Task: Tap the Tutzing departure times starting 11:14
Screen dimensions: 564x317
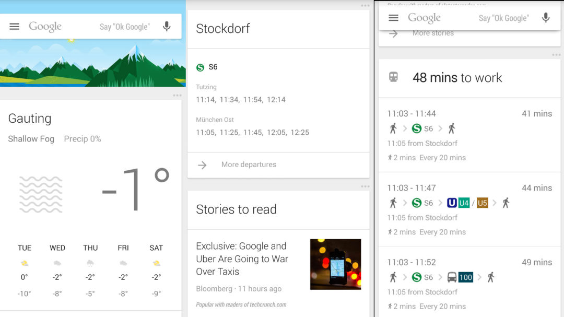Action: click(x=241, y=100)
